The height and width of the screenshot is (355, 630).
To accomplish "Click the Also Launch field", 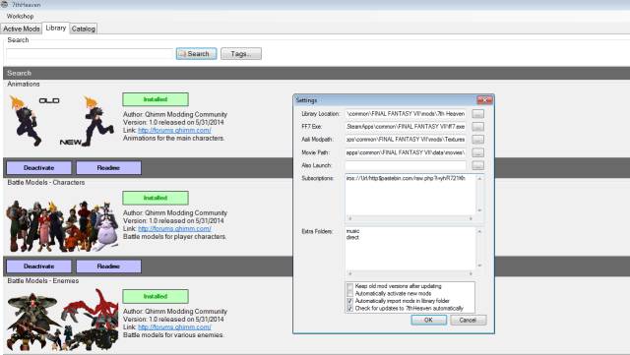I will point(406,165).
